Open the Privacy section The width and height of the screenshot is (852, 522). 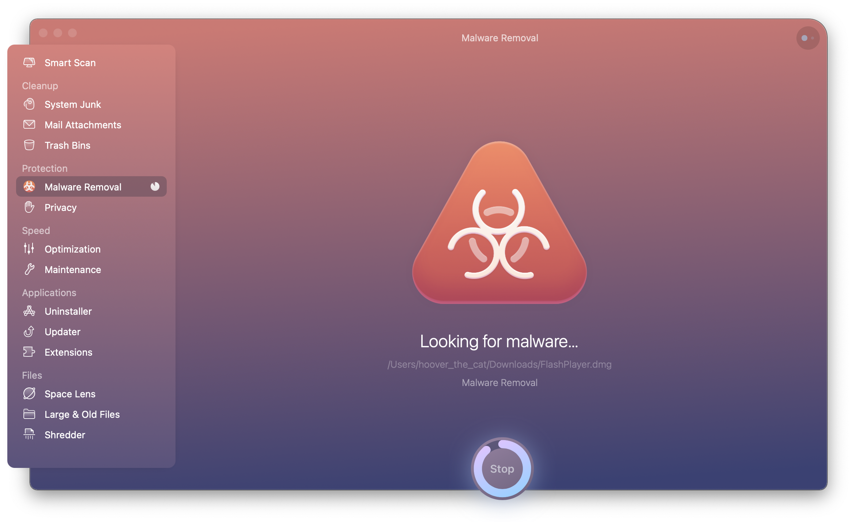(x=60, y=208)
